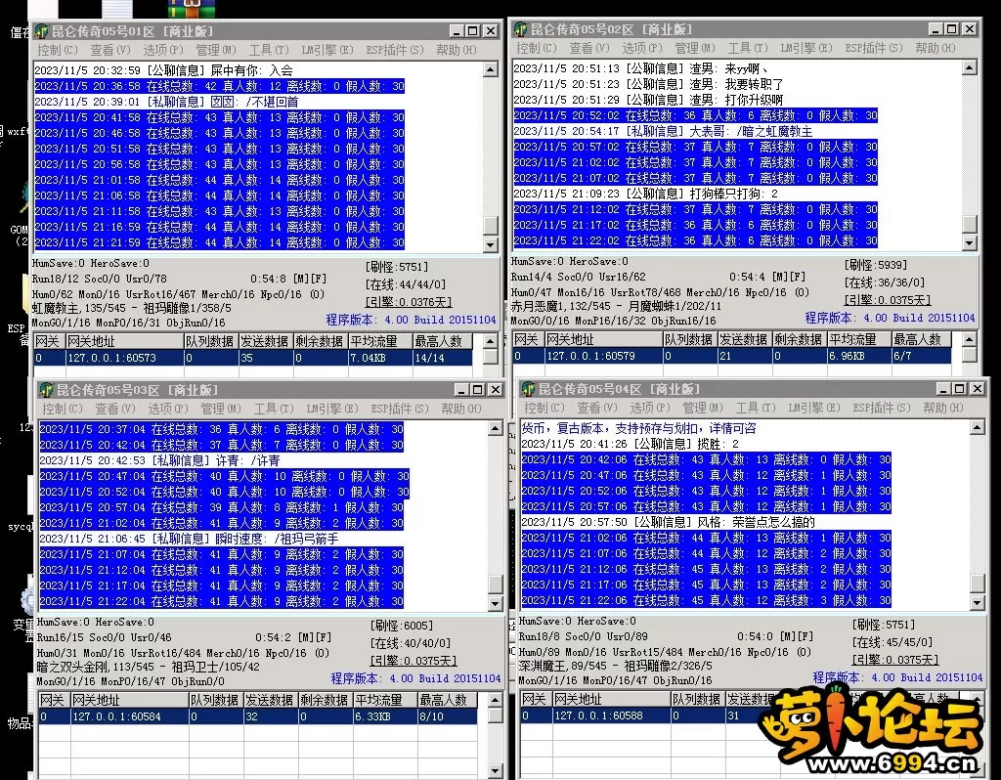Click the 最高人数 column header in the 02区 window
Screen dimensions: 1001x780
(921, 339)
